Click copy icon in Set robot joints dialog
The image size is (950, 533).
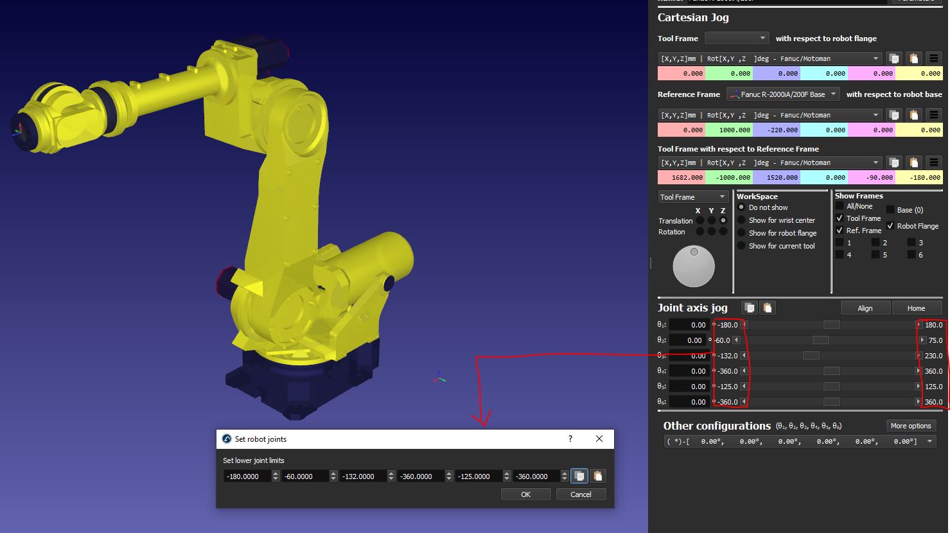point(579,476)
